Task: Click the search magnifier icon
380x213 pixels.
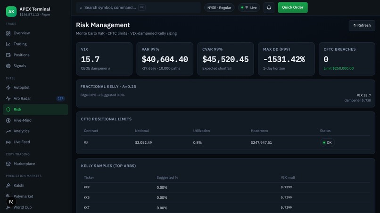Action: point(81,8)
